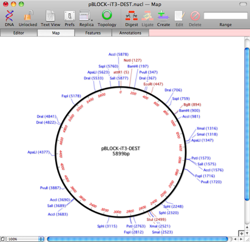The width and height of the screenshot is (250, 242).
Task: Select the SspI (5760) label
Action: [108, 66]
